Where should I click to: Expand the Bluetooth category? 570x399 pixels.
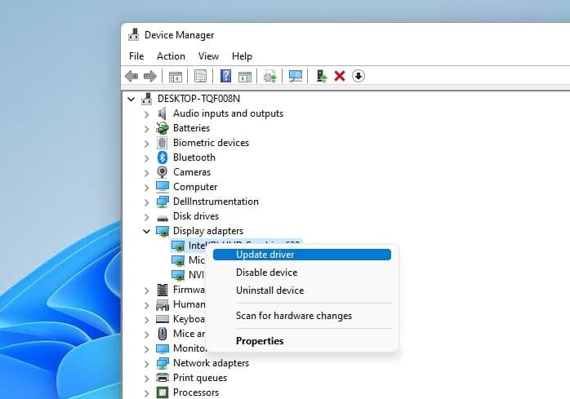click(147, 158)
